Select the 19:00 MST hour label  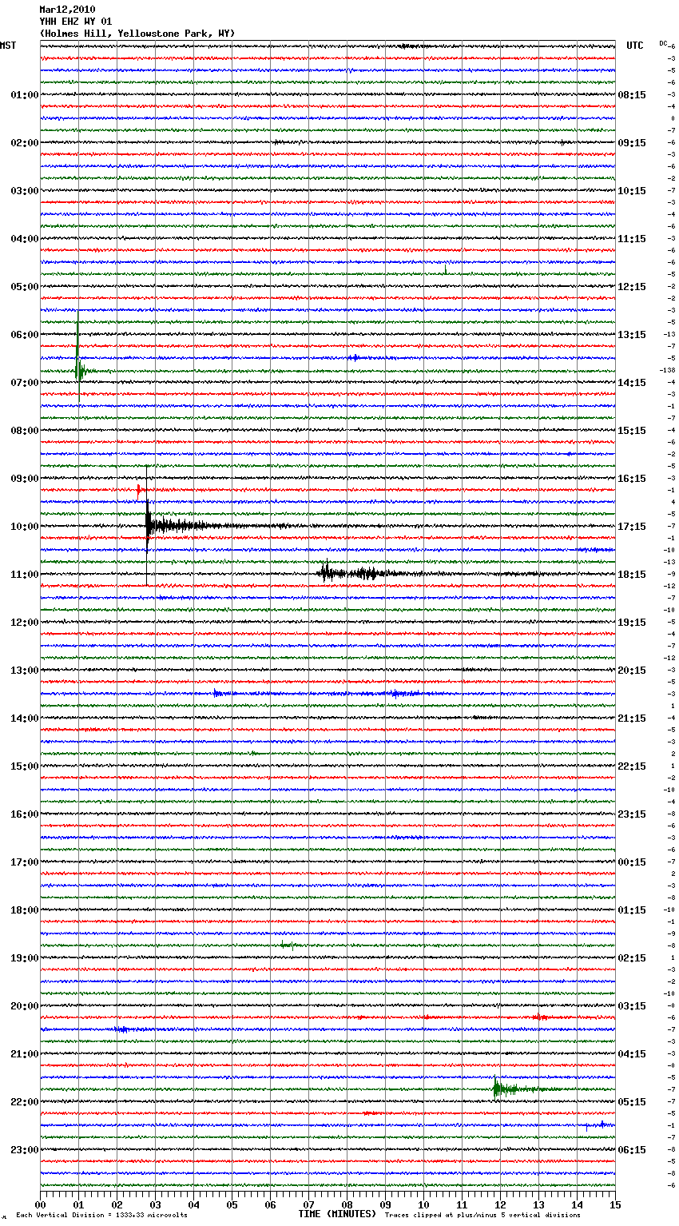[25, 958]
